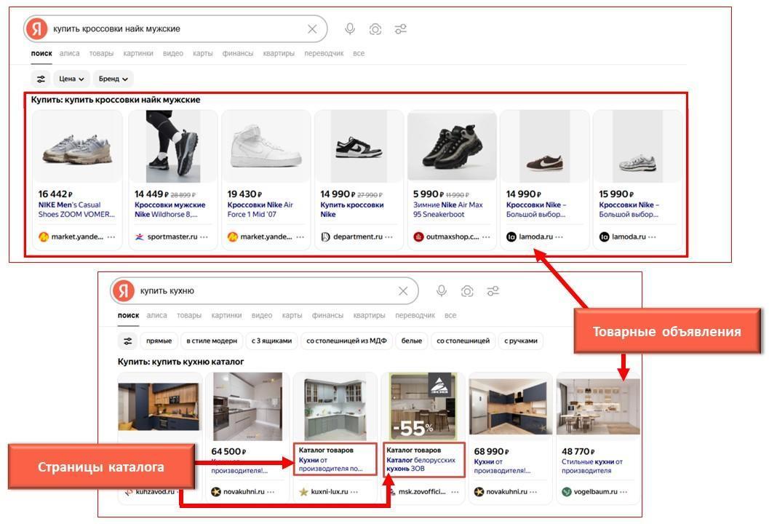Select the 'с ручками' filter chip
The image size is (769, 524).
point(521,341)
